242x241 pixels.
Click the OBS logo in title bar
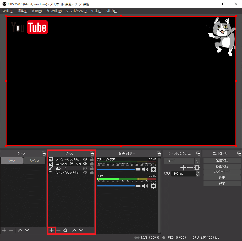click(x=4, y=4)
